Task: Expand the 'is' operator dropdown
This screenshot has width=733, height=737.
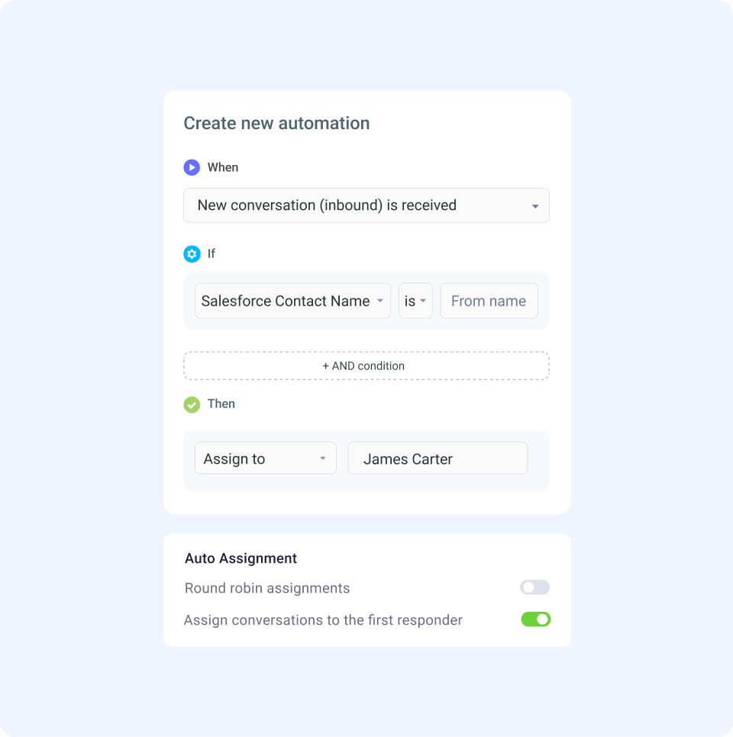Action: 415,300
